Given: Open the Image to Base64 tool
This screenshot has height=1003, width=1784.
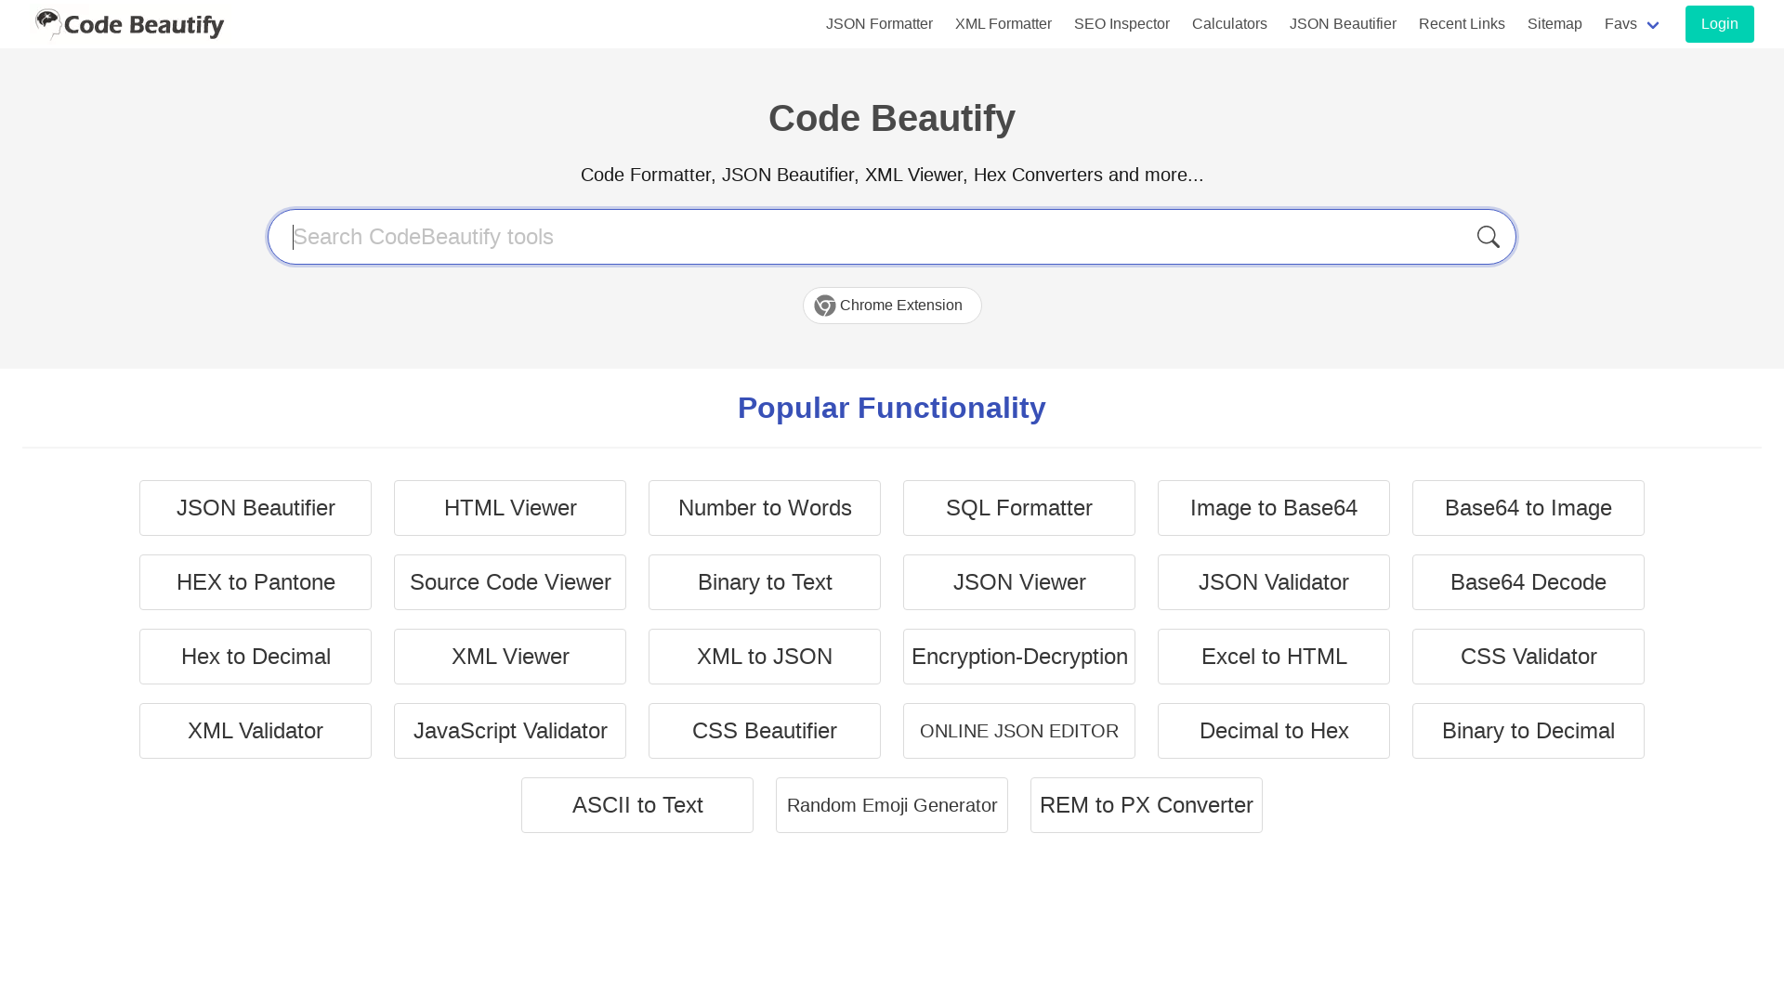Looking at the screenshot, I should [x=1273, y=507].
